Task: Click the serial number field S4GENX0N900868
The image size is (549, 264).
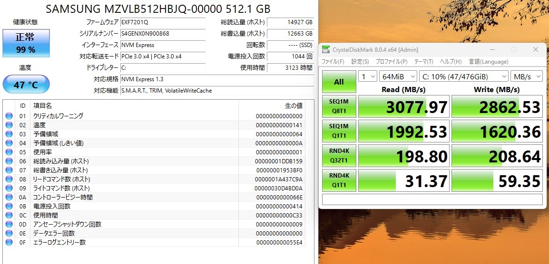Action: [163, 34]
